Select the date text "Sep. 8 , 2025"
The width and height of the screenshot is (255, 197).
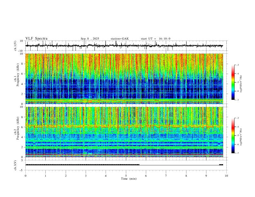click(x=90, y=39)
